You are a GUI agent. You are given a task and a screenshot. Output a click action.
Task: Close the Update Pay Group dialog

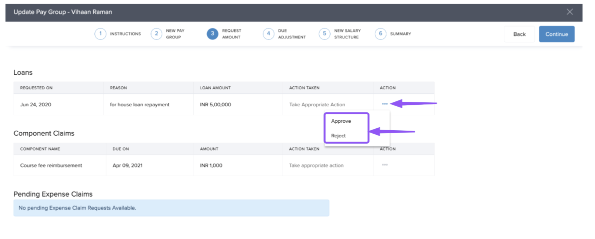(569, 12)
